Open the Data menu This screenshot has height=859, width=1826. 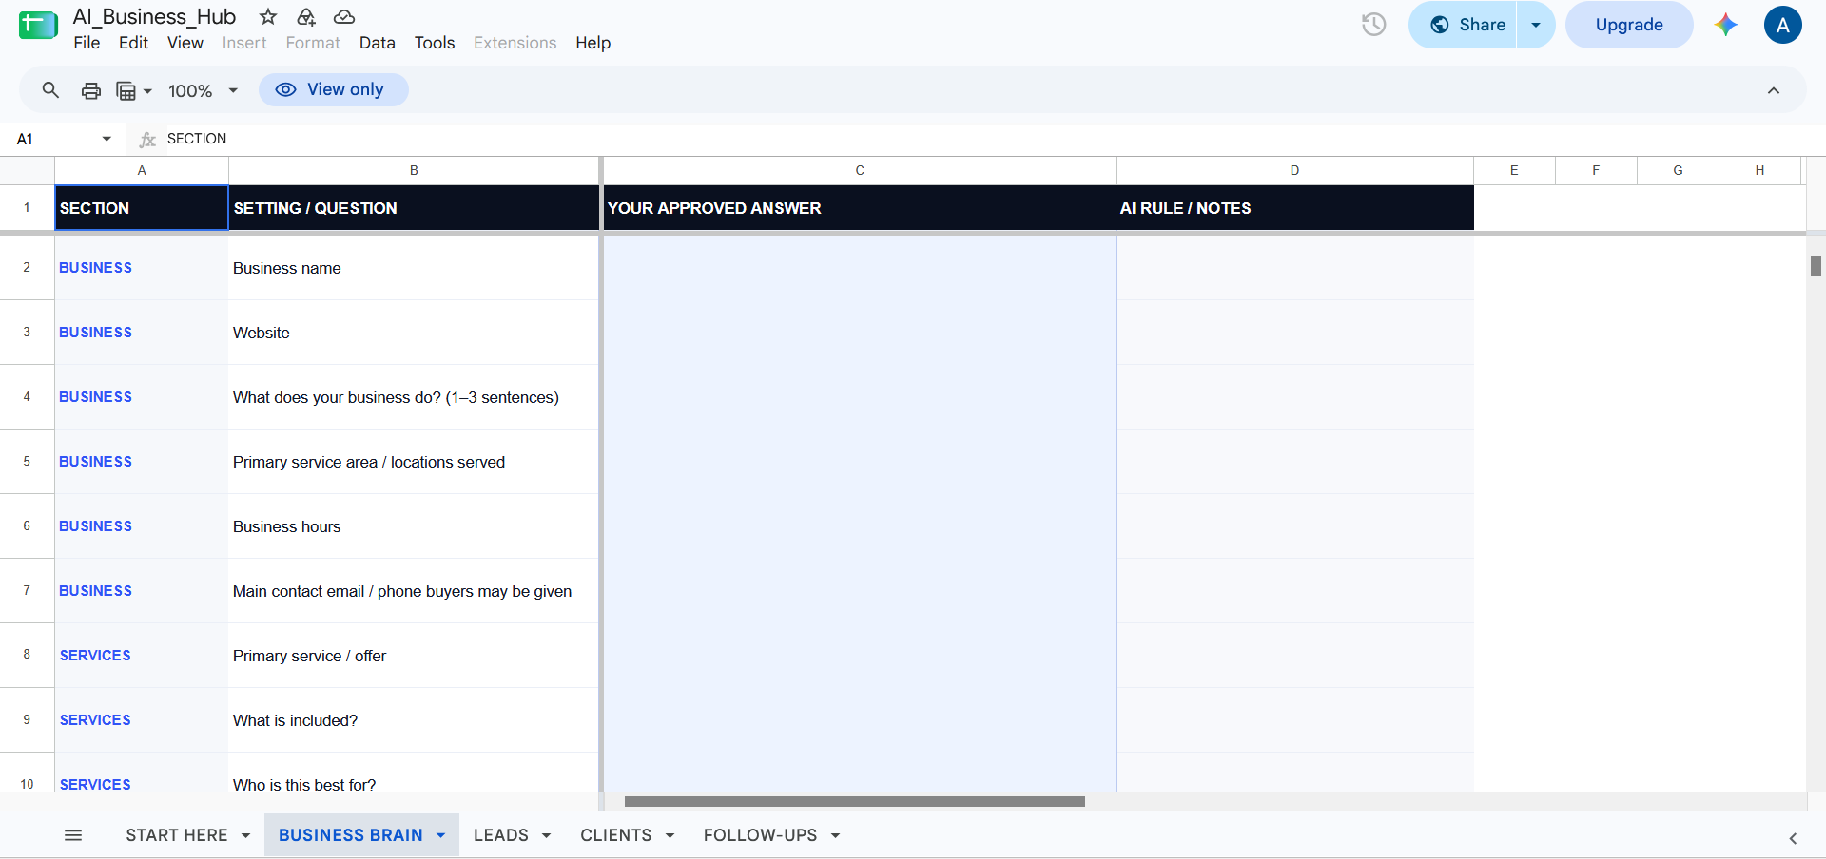[x=378, y=43]
